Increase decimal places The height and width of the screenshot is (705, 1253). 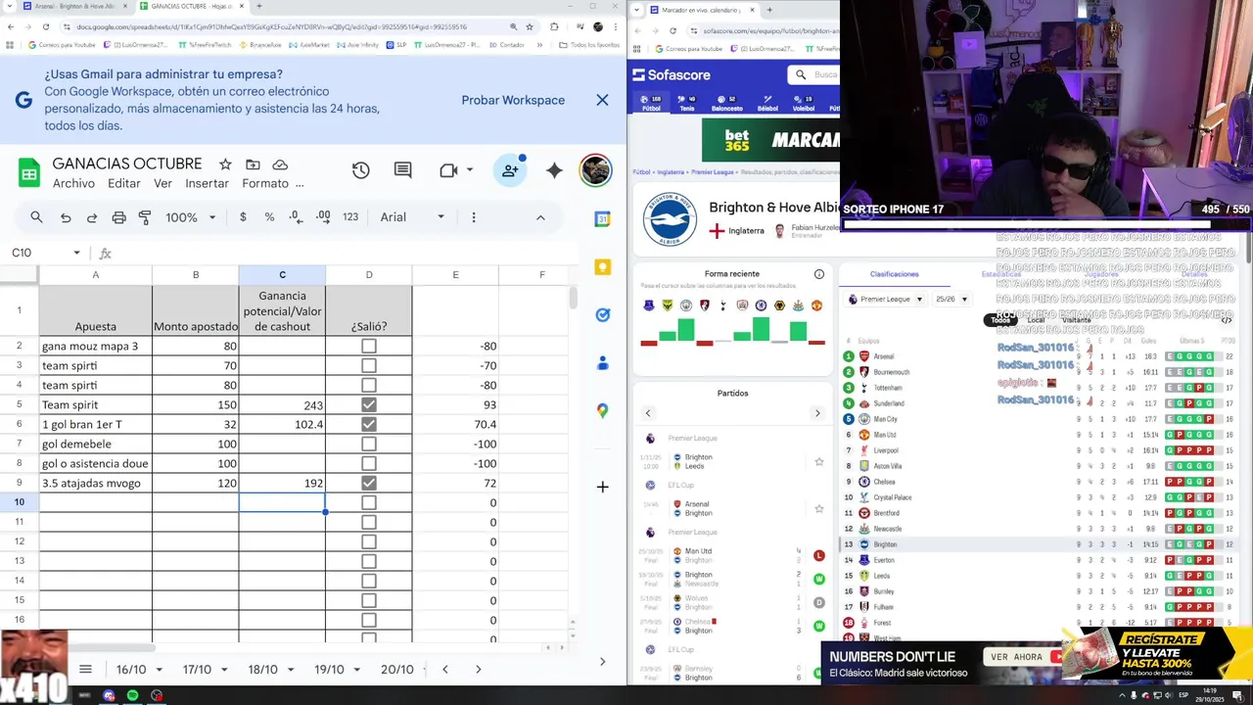point(323,217)
